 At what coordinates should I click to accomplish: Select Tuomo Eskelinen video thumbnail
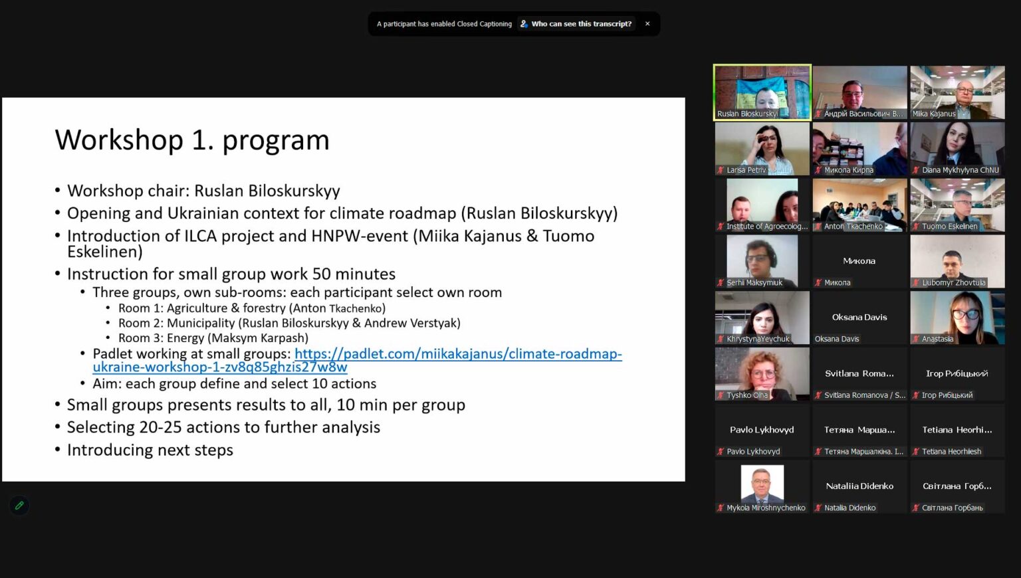957,205
